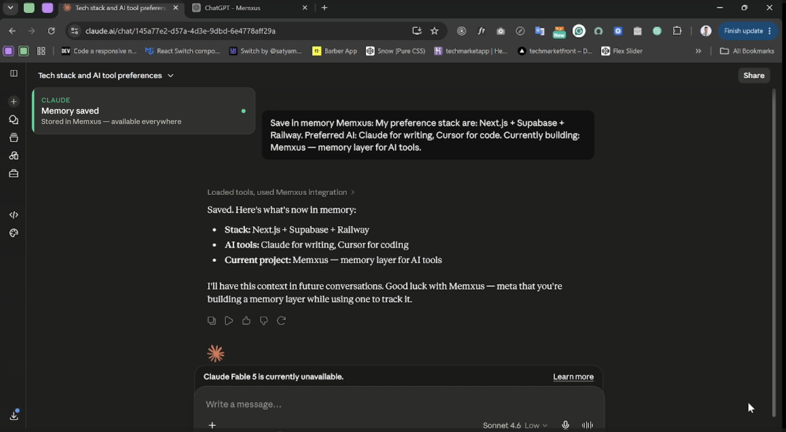Open the Sonnet 4.6 Low model selector
The width and height of the screenshot is (786, 432).
coord(515,425)
